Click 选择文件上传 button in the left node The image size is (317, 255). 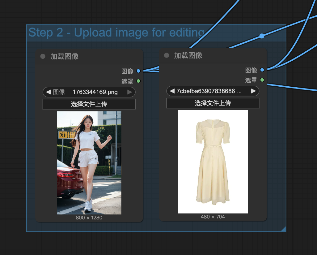[x=89, y=104]
